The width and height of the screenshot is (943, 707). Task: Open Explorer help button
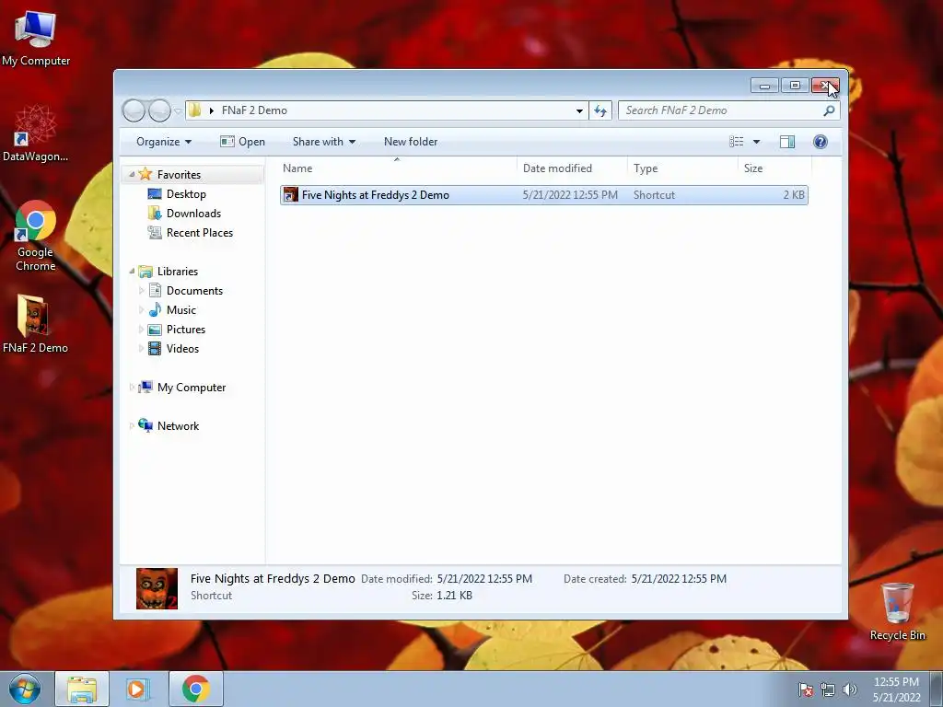pos(821,142)
